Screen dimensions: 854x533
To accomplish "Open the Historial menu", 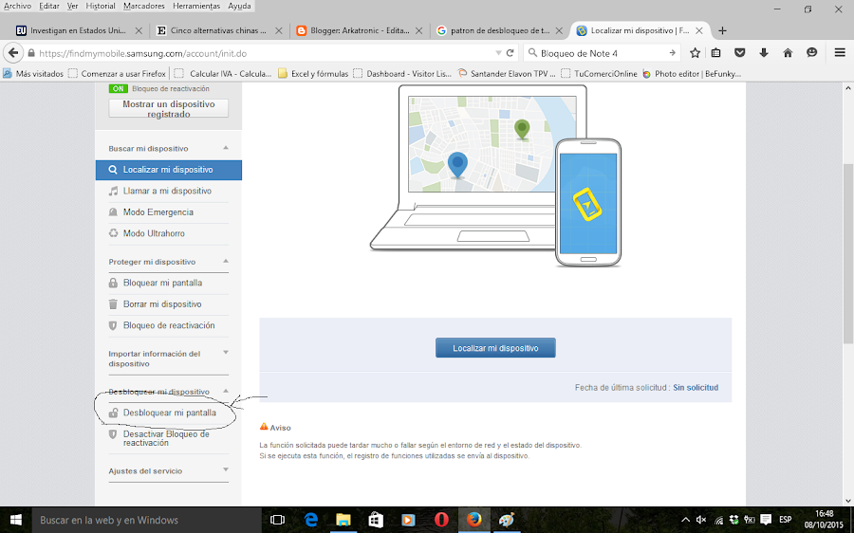I will [x=101, y=6].
